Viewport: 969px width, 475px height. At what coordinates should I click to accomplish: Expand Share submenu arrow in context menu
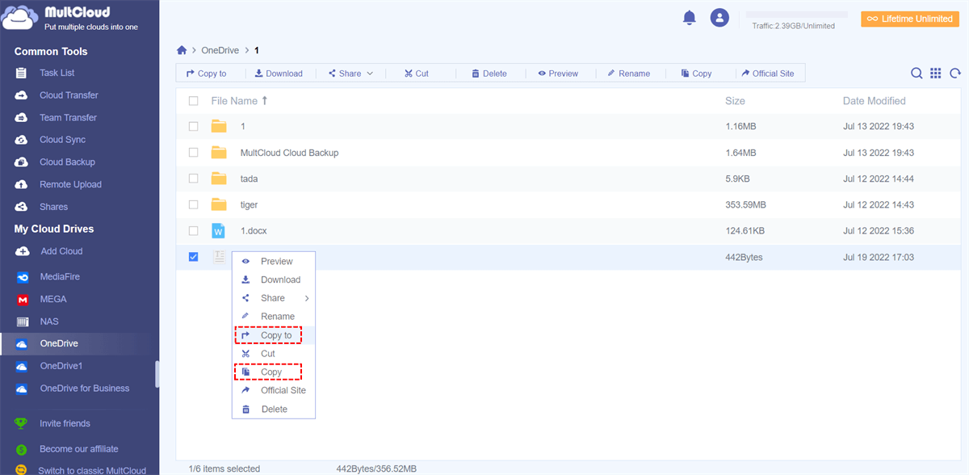(307, 298)
